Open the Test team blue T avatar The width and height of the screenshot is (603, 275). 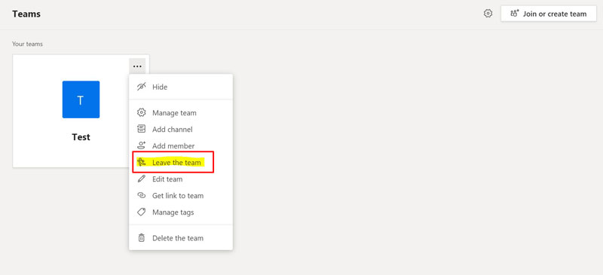pyautogui.click(x=81, y=99)
